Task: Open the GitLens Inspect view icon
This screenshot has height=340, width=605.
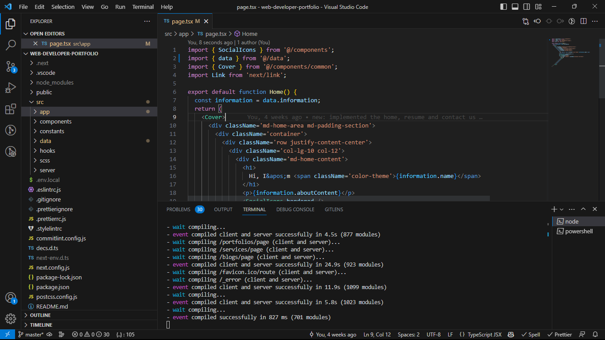Action: 11,151
